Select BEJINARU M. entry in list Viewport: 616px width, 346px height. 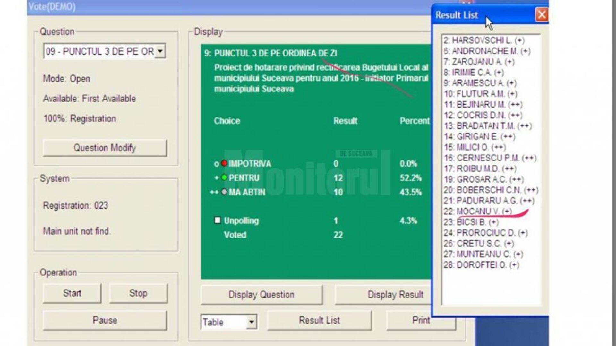[x=483, y=105]
